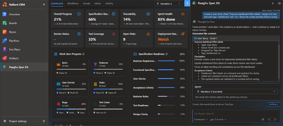283x126 pixels.
Task: Open the hamburger menu in Raaghu Spec Kit panel
Action: click(279, 3)
